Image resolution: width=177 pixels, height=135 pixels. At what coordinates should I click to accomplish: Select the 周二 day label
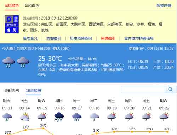94,101
